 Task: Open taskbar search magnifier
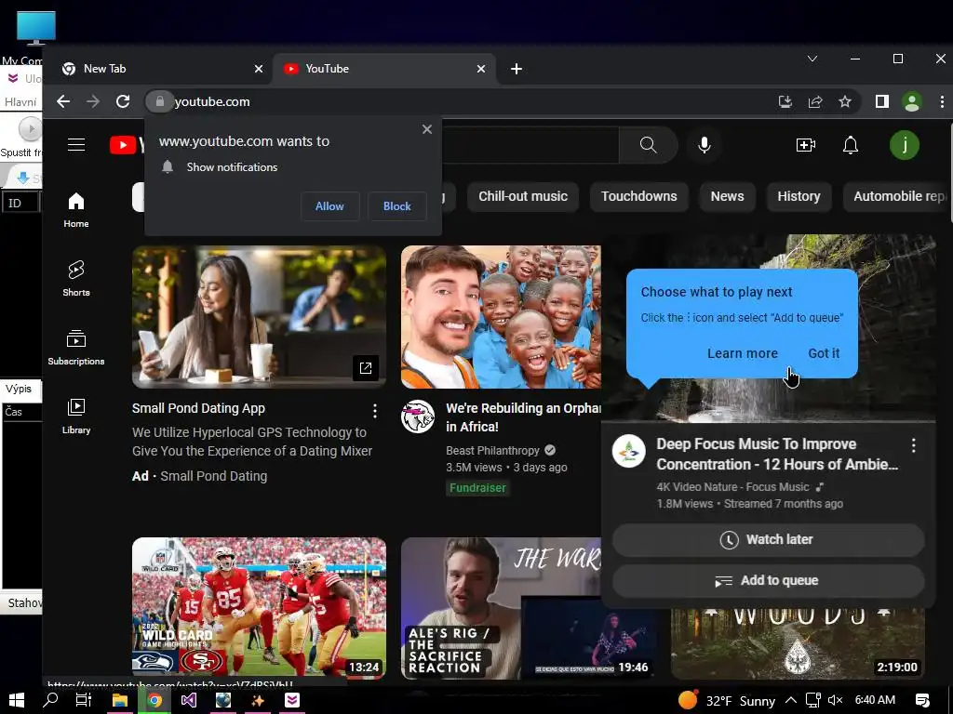point(50,700)
